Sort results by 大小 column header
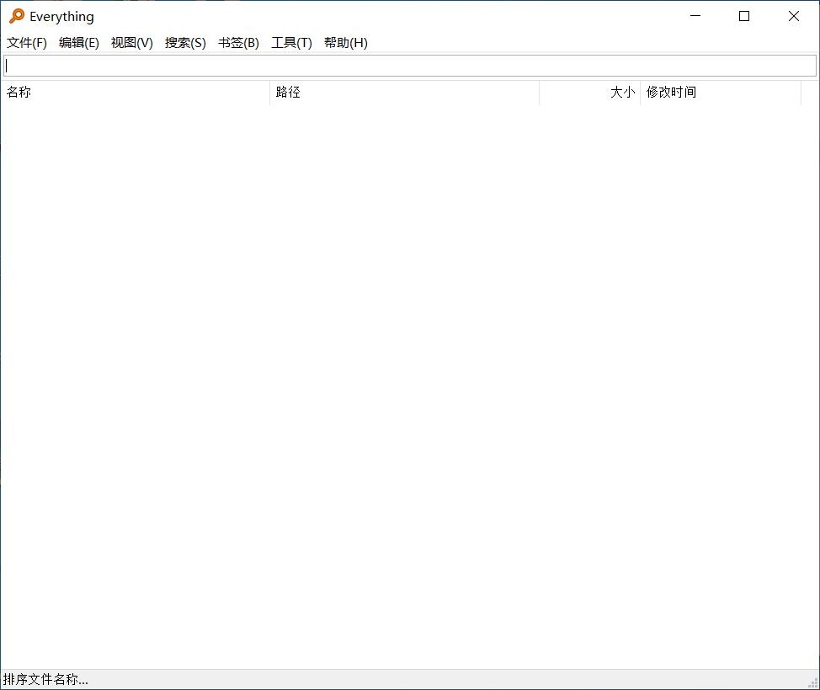 pyautogui.click(x=589, y=93)
